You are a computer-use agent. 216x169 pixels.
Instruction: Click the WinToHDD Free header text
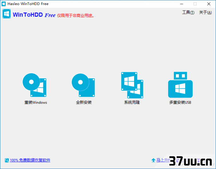click(x=34, y=15)
